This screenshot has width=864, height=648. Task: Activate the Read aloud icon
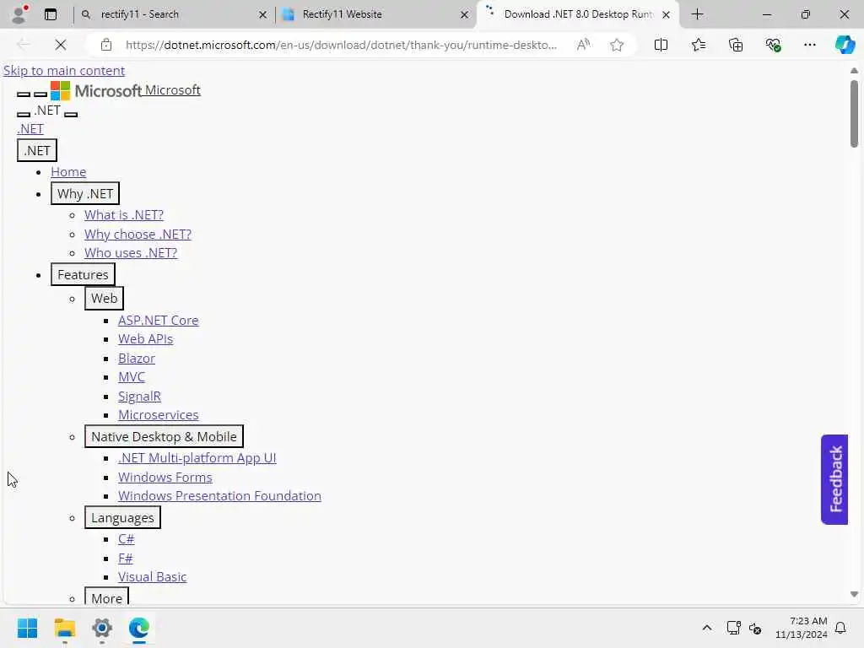point(583,45)
